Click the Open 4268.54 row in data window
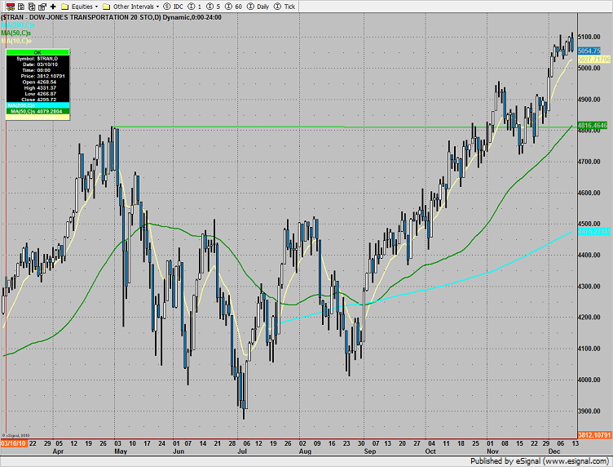 (x=37, y=82)
